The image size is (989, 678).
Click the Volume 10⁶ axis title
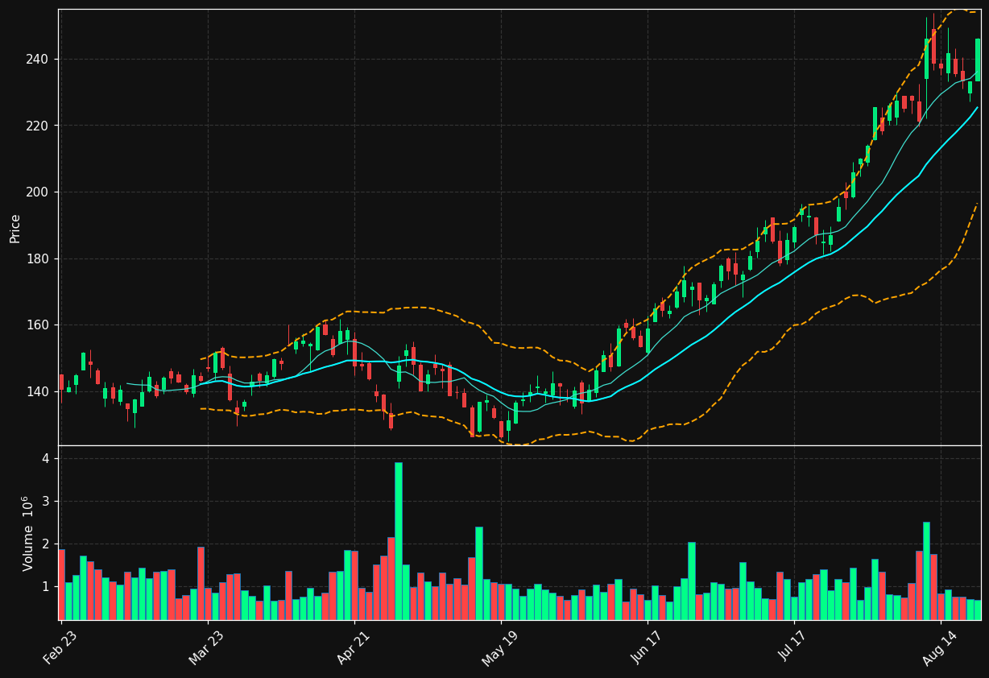[x=28, y=533]
